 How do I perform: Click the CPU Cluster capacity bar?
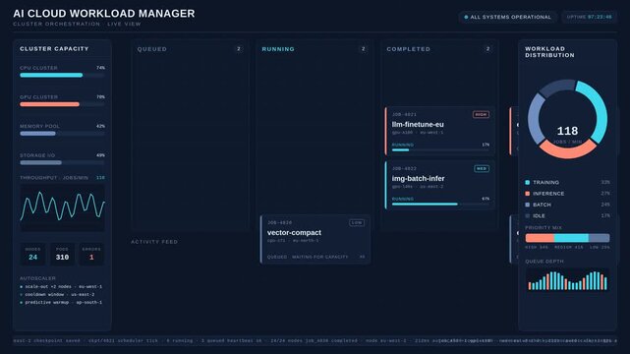click(62, 75)
